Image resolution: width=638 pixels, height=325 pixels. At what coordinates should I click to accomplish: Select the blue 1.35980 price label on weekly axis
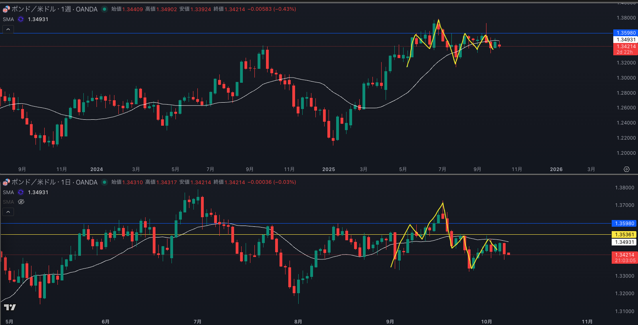pyautogui.click(x=625, y=33)
